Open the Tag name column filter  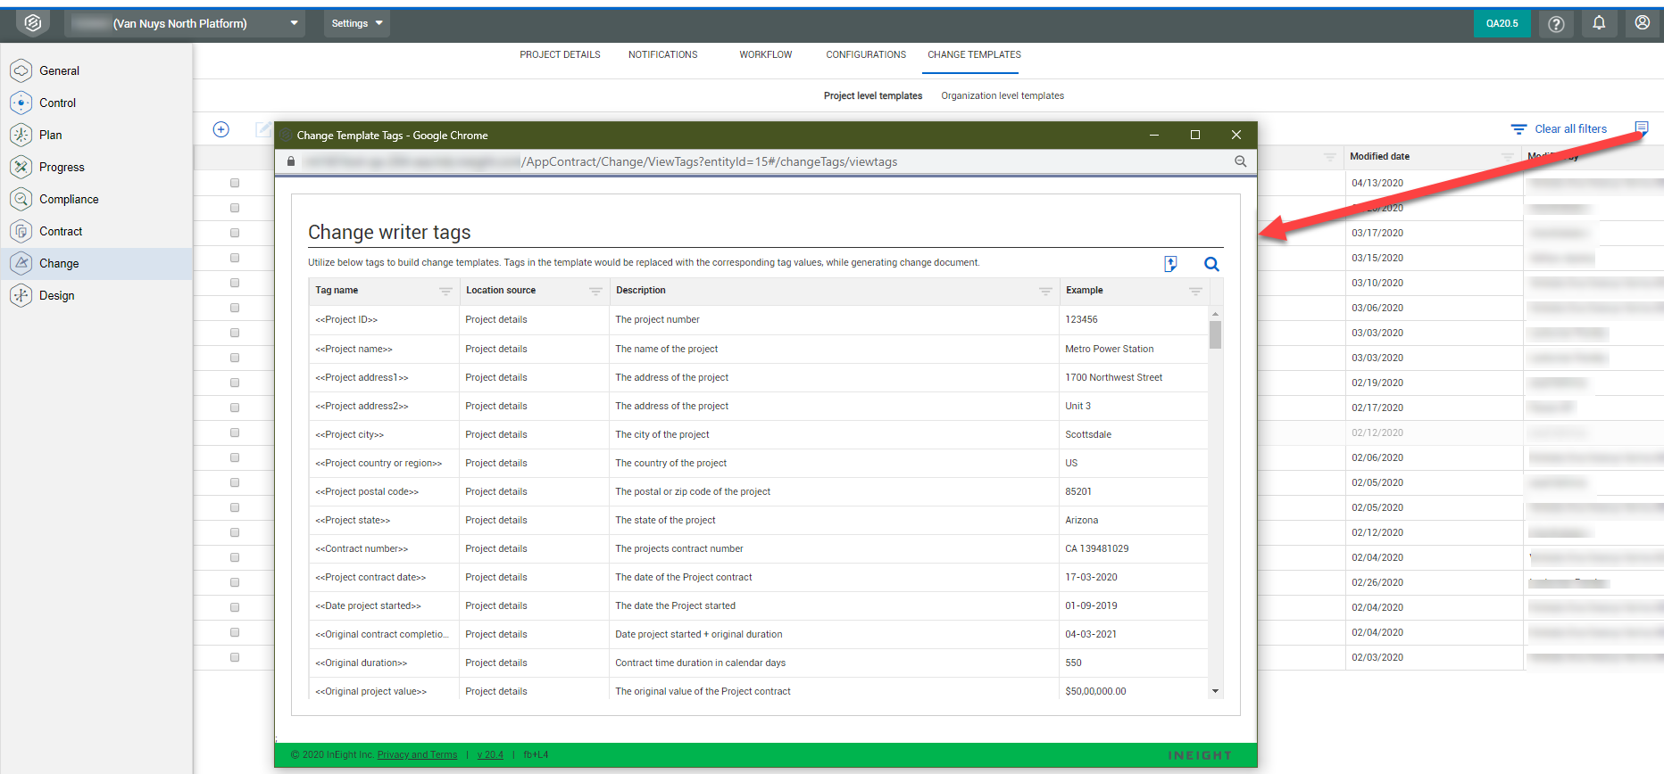tap(445, 291)
